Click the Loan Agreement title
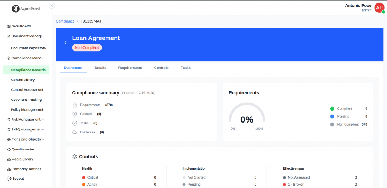This screenshot has height=188, width=387. 96,38
